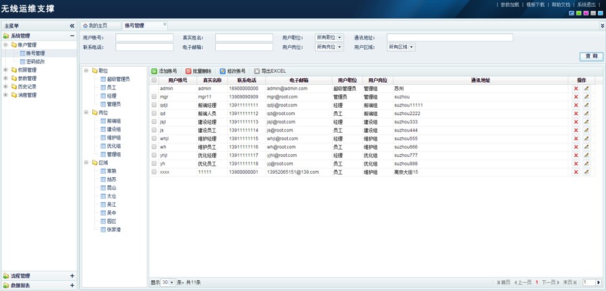This screenshot has width=606, height=291.
Task: Edit the jsjl account row
Action: click(586, 122)
